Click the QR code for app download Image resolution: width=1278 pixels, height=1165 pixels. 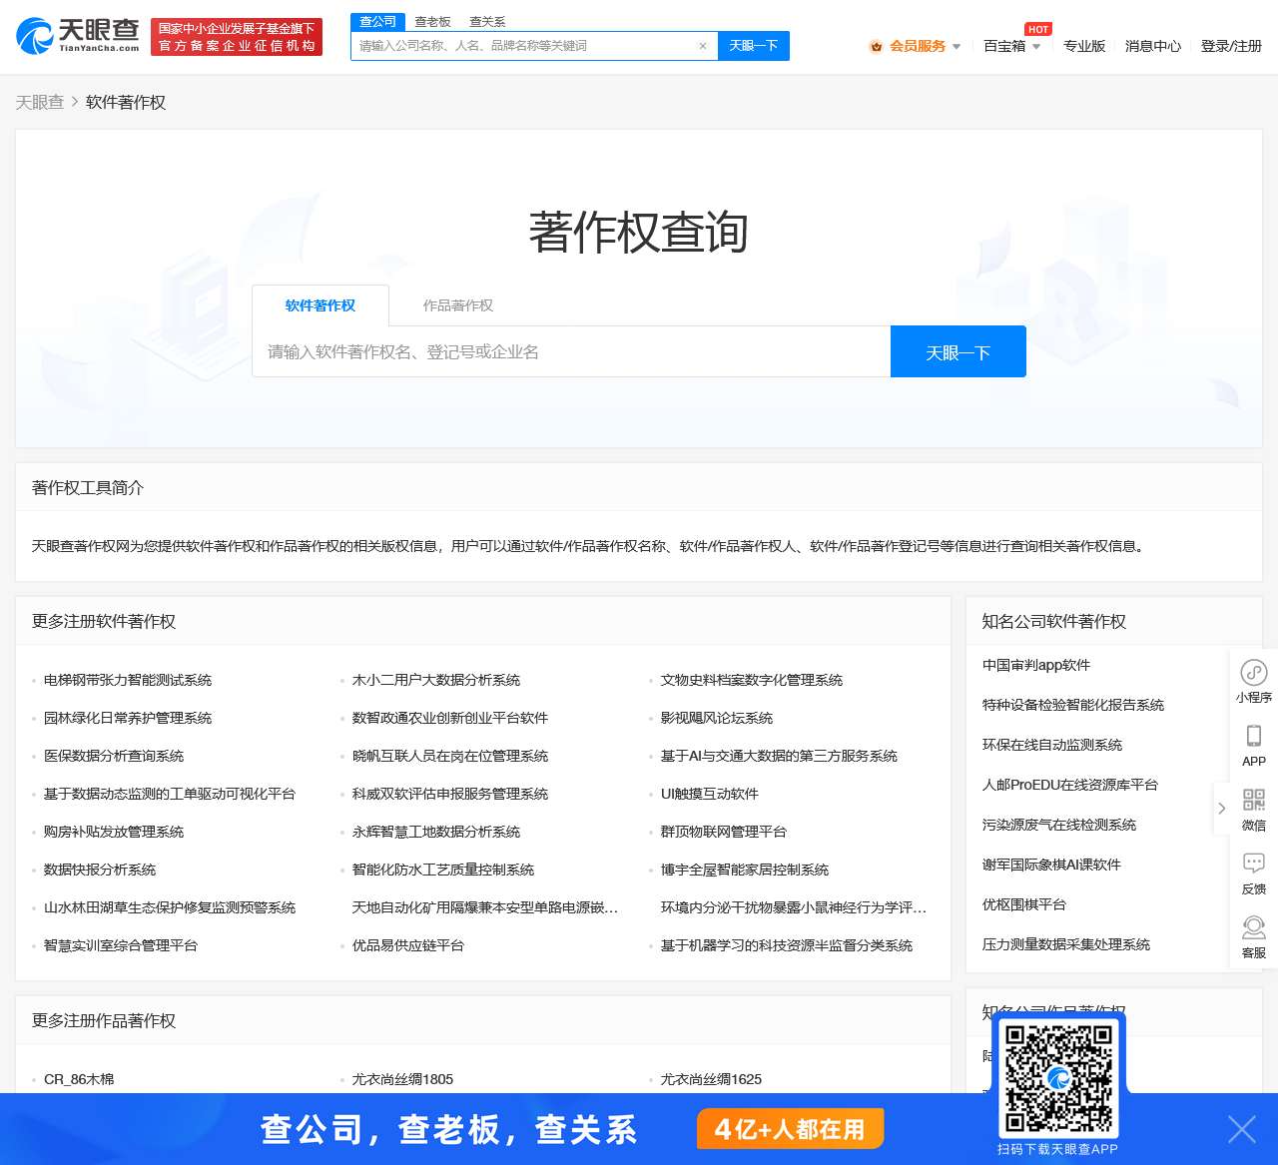coord(1058,1078)
